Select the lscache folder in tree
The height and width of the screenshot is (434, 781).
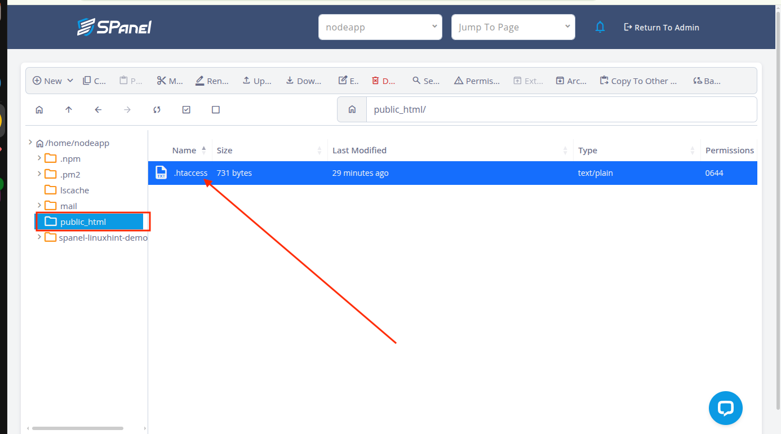[x=67, y=190]
